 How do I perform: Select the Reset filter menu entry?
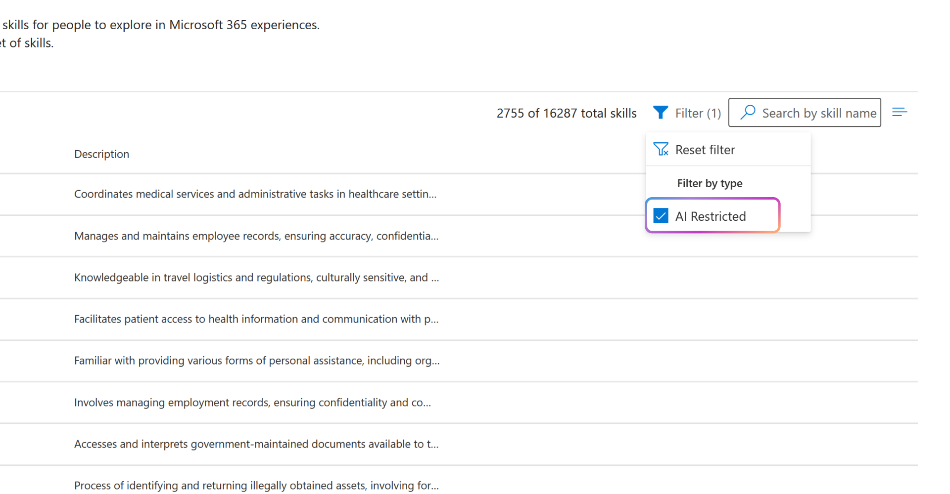(705, 150)
